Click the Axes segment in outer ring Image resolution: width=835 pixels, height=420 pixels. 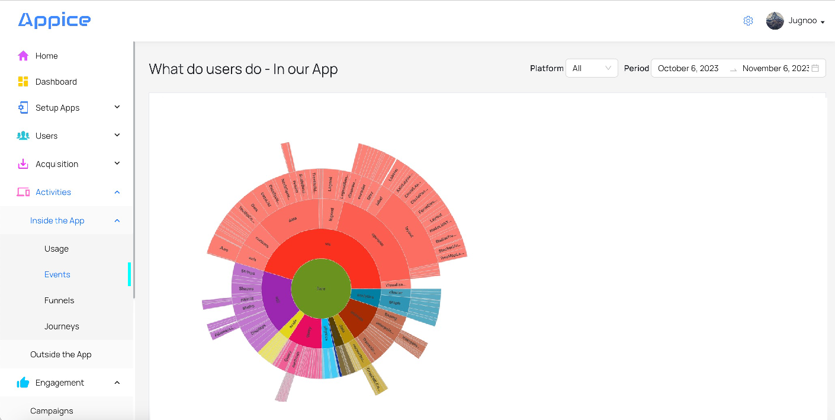[x=223, y=249]
